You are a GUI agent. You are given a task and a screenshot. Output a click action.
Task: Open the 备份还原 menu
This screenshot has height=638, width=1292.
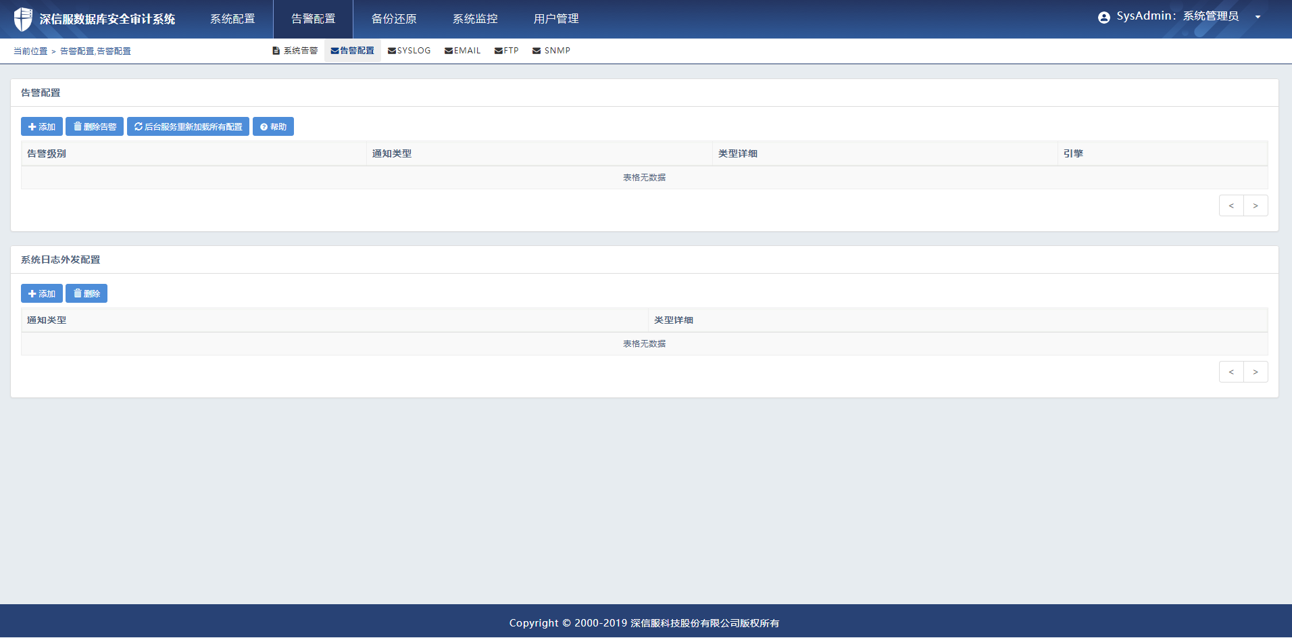coord(394,19)
